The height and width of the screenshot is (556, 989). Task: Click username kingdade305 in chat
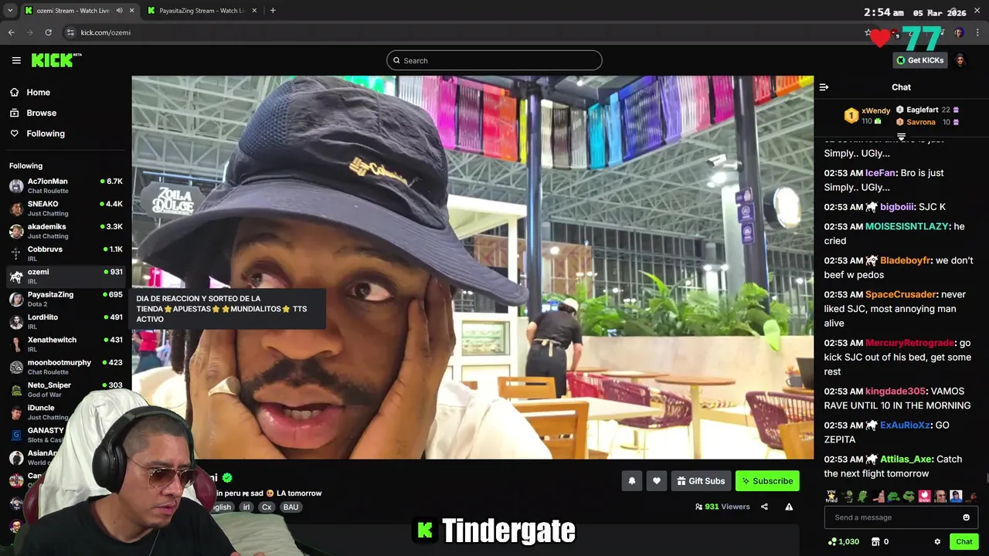(x=895, y=392)
